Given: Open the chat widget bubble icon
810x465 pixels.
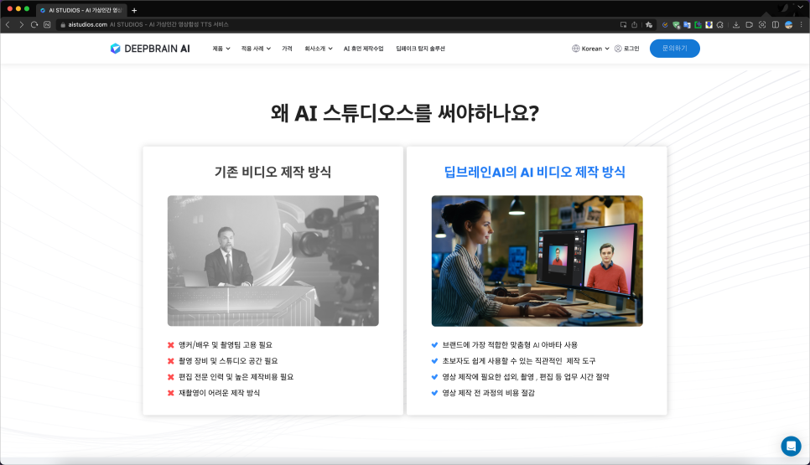Looking at the screenshot, I should point(791,446).
